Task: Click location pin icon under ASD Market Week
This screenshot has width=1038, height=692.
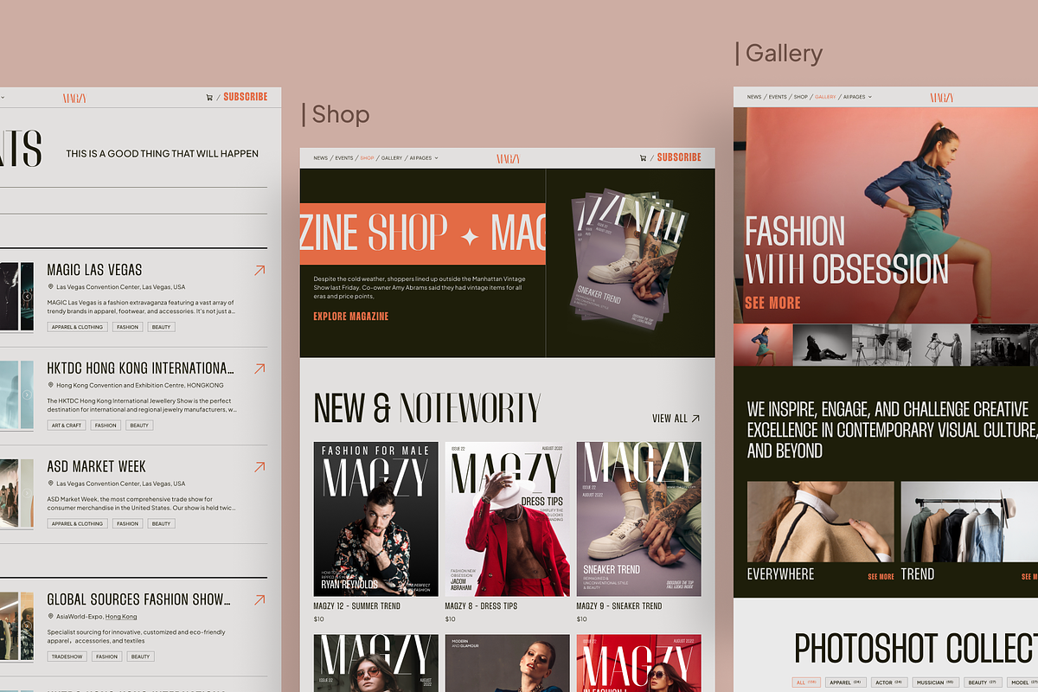Action: (50, 484)
